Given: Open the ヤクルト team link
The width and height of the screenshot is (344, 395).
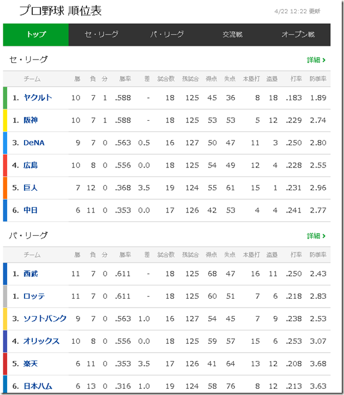Looking at the screenshot, I should click(x=38, y=98).
